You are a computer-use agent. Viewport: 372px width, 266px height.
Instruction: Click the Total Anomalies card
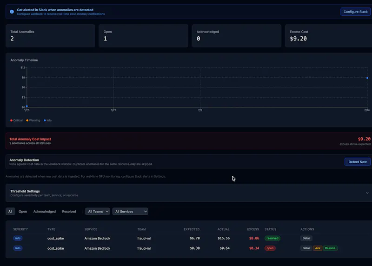click(50, 36)
